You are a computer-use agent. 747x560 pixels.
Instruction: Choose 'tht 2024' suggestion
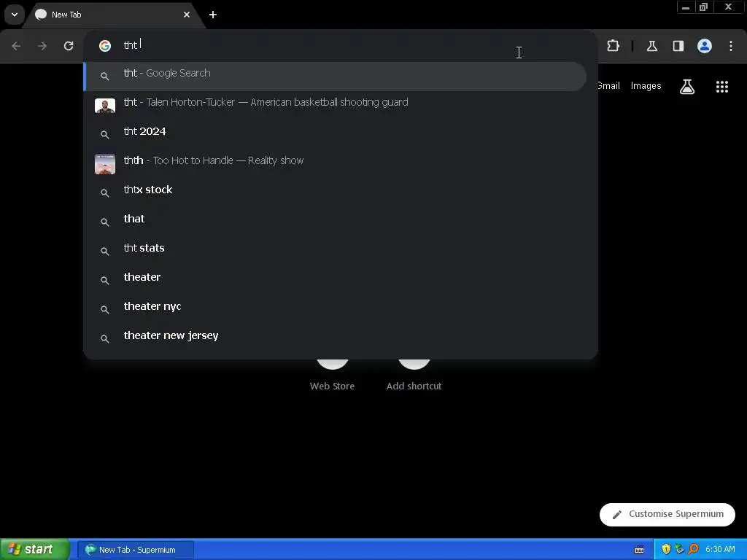click(335, 134)
